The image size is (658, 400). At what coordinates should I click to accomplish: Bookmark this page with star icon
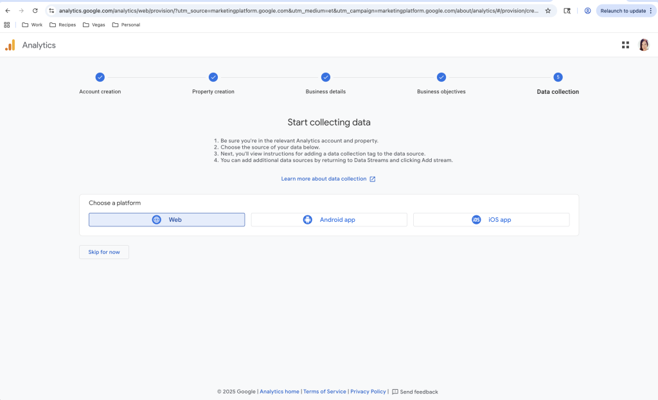(547, 11)
